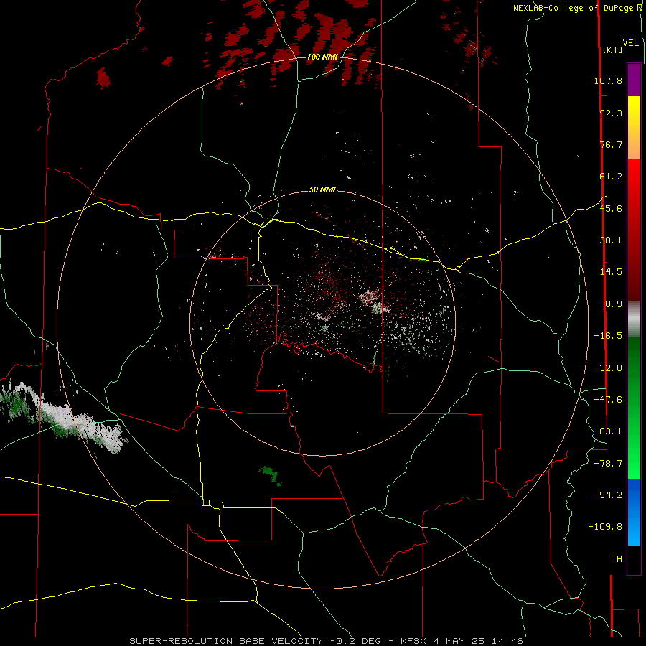
Task: Select the 14.5 velocity scale value
Action: (x=611, y=272)
